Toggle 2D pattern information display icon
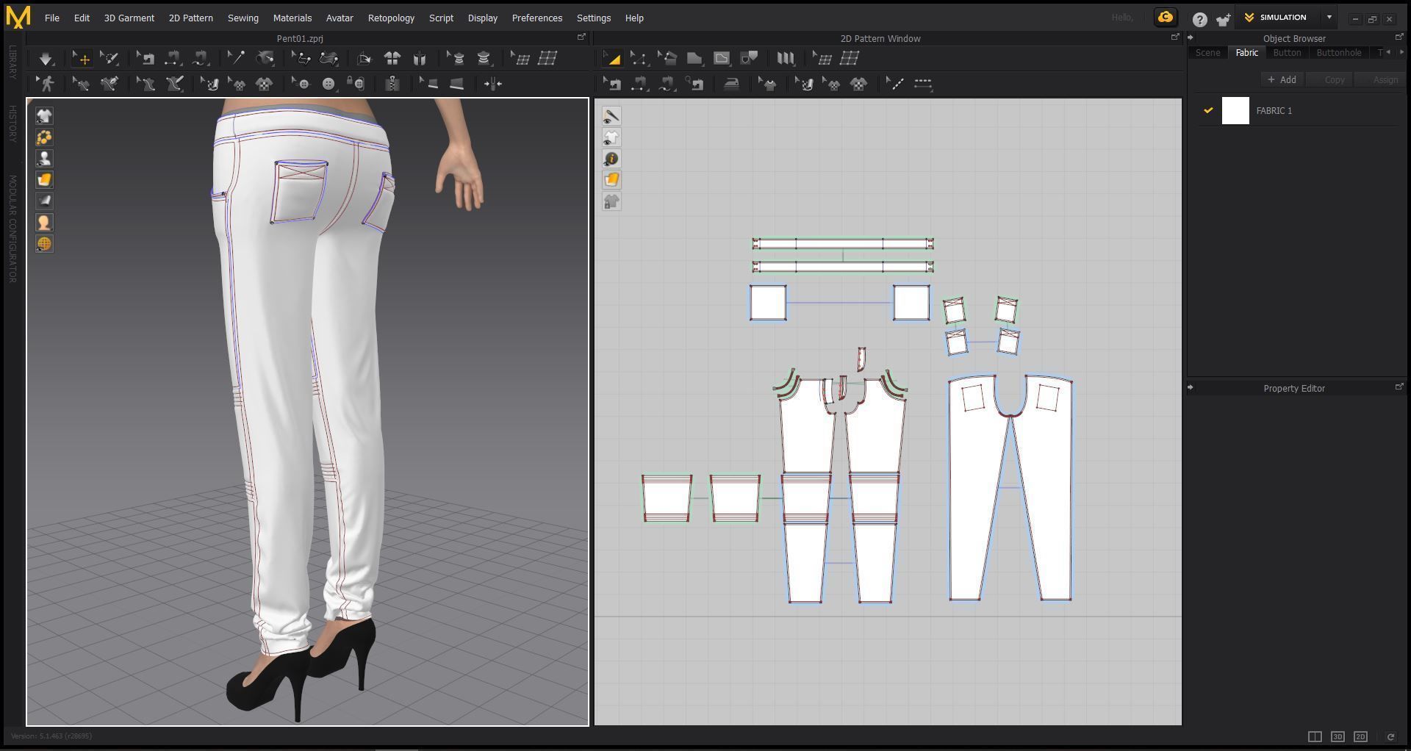This screenshot has height=751, width=1411. (x=611, y=159)
